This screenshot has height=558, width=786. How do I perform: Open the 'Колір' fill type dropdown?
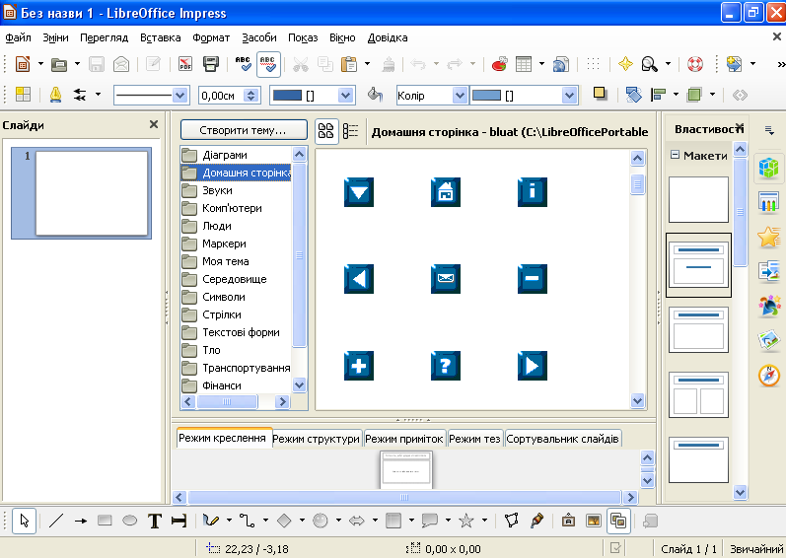[x=460, y=96]
